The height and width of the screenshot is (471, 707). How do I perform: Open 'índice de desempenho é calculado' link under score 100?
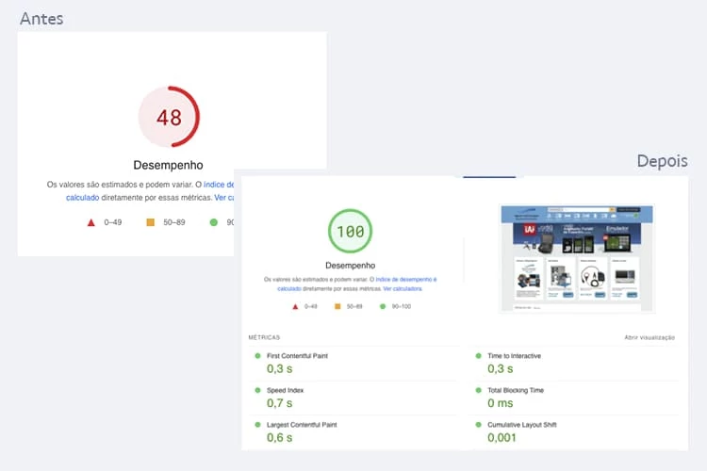(x=403, y=280)
